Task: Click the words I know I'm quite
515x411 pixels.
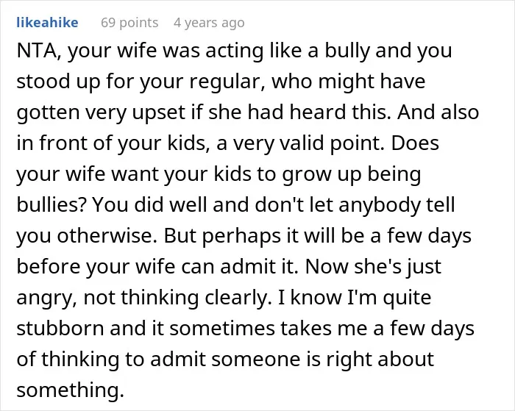Action: (x=355, y=298)
